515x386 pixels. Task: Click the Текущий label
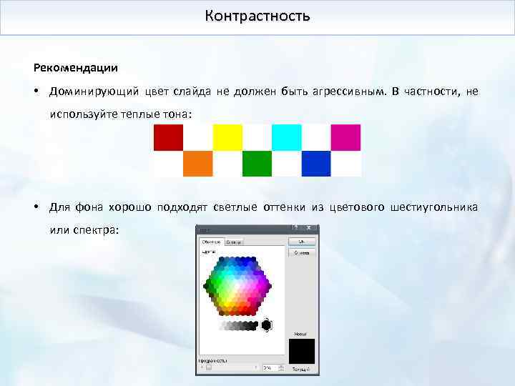[301, 370]
